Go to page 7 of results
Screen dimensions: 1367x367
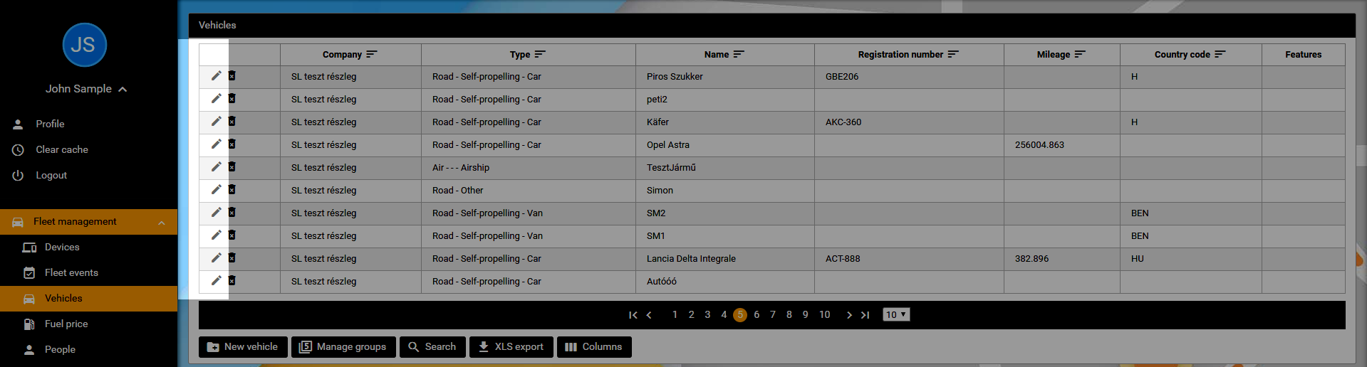click(x=772, y=314)
